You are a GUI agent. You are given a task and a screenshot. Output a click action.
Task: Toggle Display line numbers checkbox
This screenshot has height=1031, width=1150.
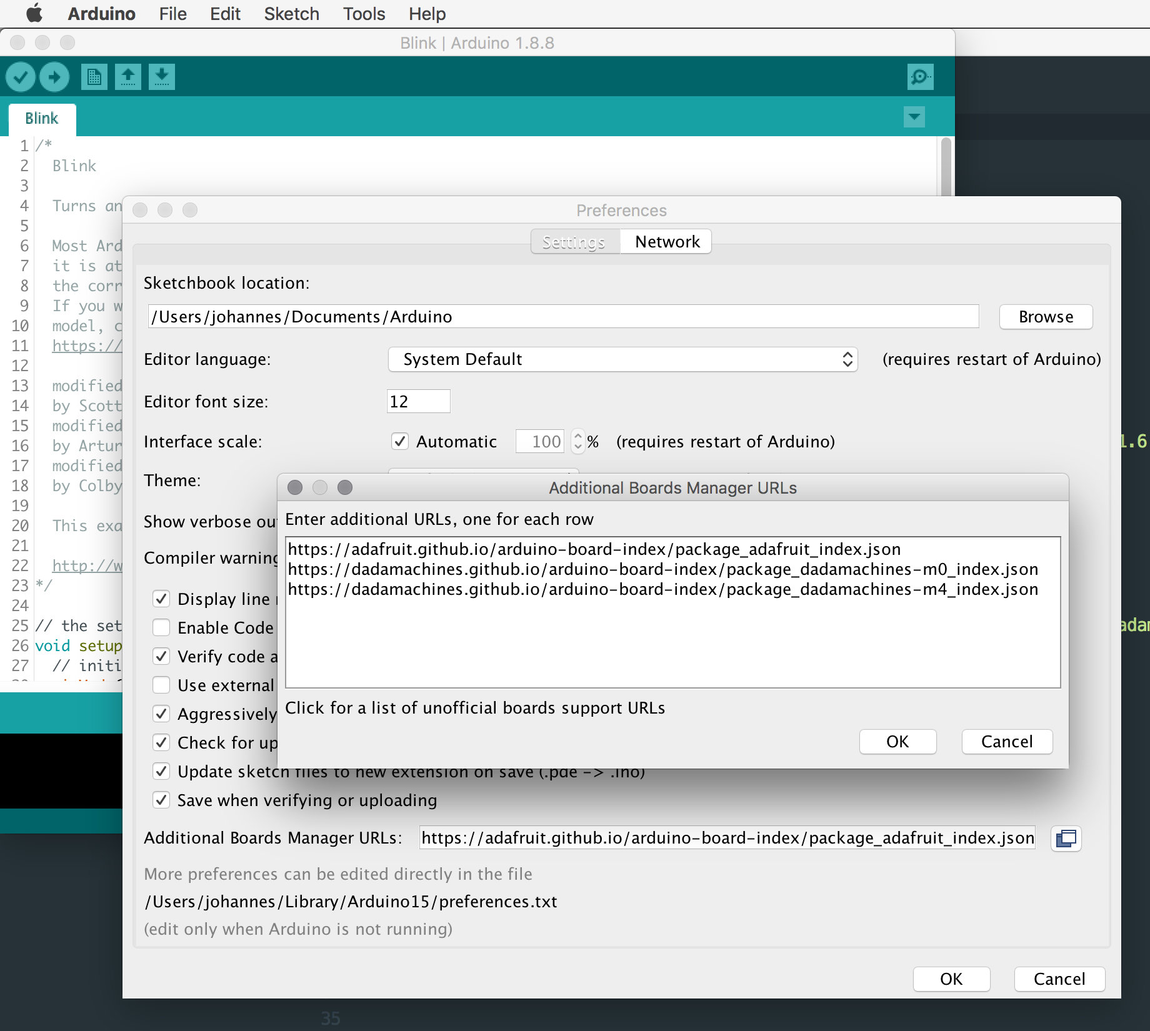coord(161,599)
